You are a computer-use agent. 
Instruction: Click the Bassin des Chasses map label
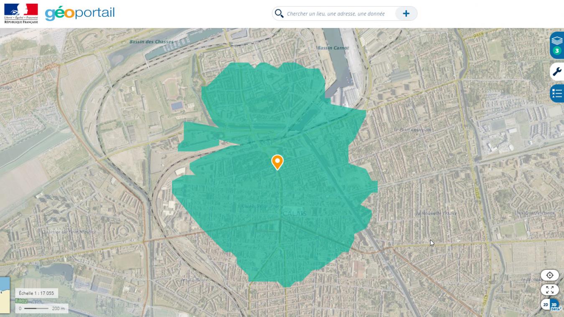[x=151, y=42]
